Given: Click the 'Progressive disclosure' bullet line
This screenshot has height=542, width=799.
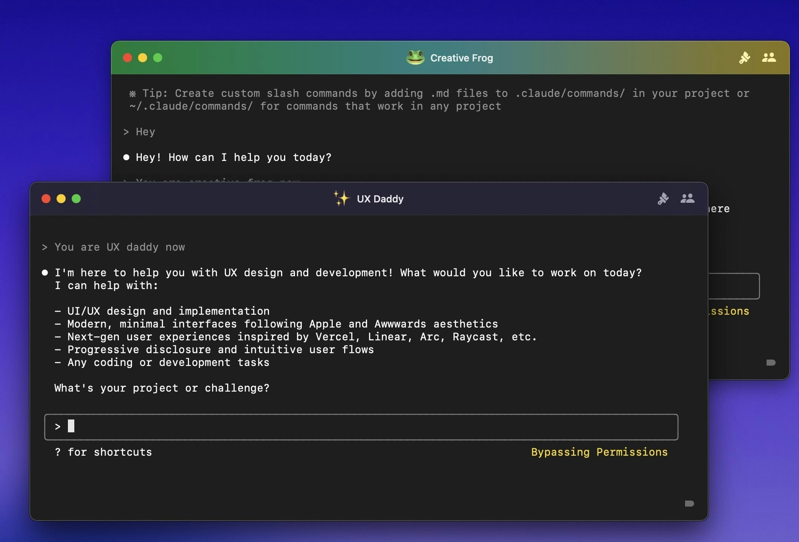Looking at the screenshot, I should [x=214, y=350].
